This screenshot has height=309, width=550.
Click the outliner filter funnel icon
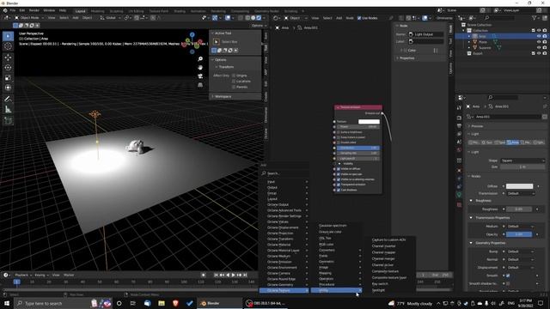click(x=535, y=17)
